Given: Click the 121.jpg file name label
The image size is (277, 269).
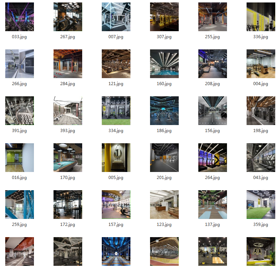Looking at the screenshot, I should 116,84.
